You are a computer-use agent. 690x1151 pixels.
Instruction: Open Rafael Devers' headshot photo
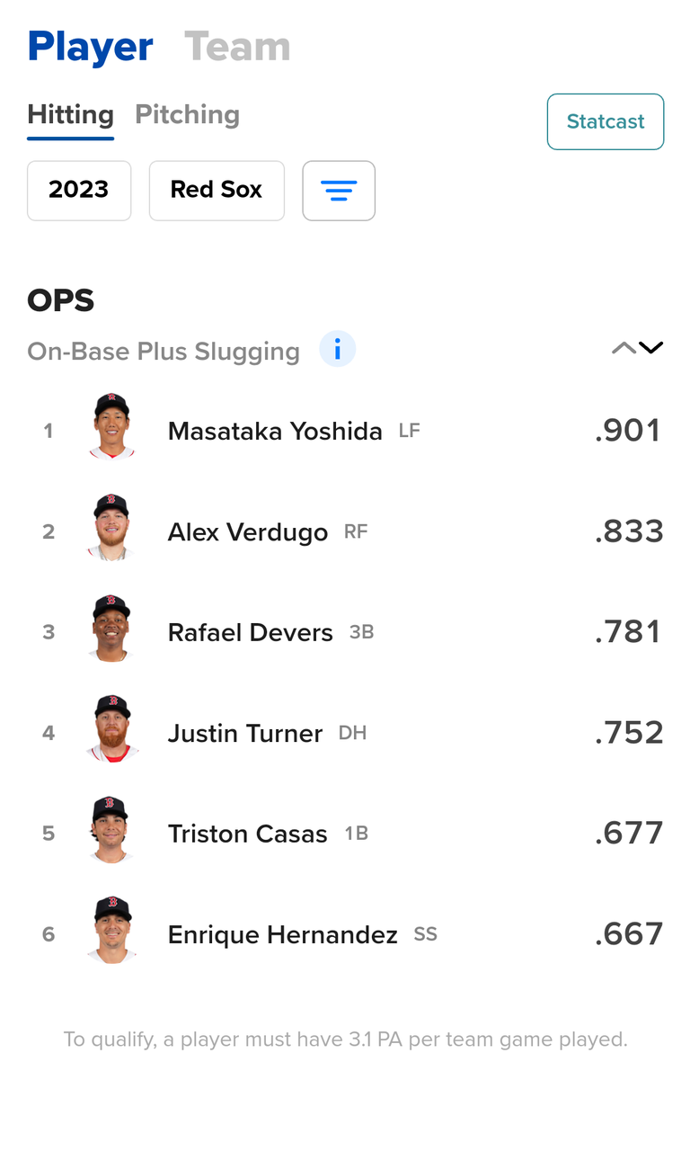[x=112, y=628]
